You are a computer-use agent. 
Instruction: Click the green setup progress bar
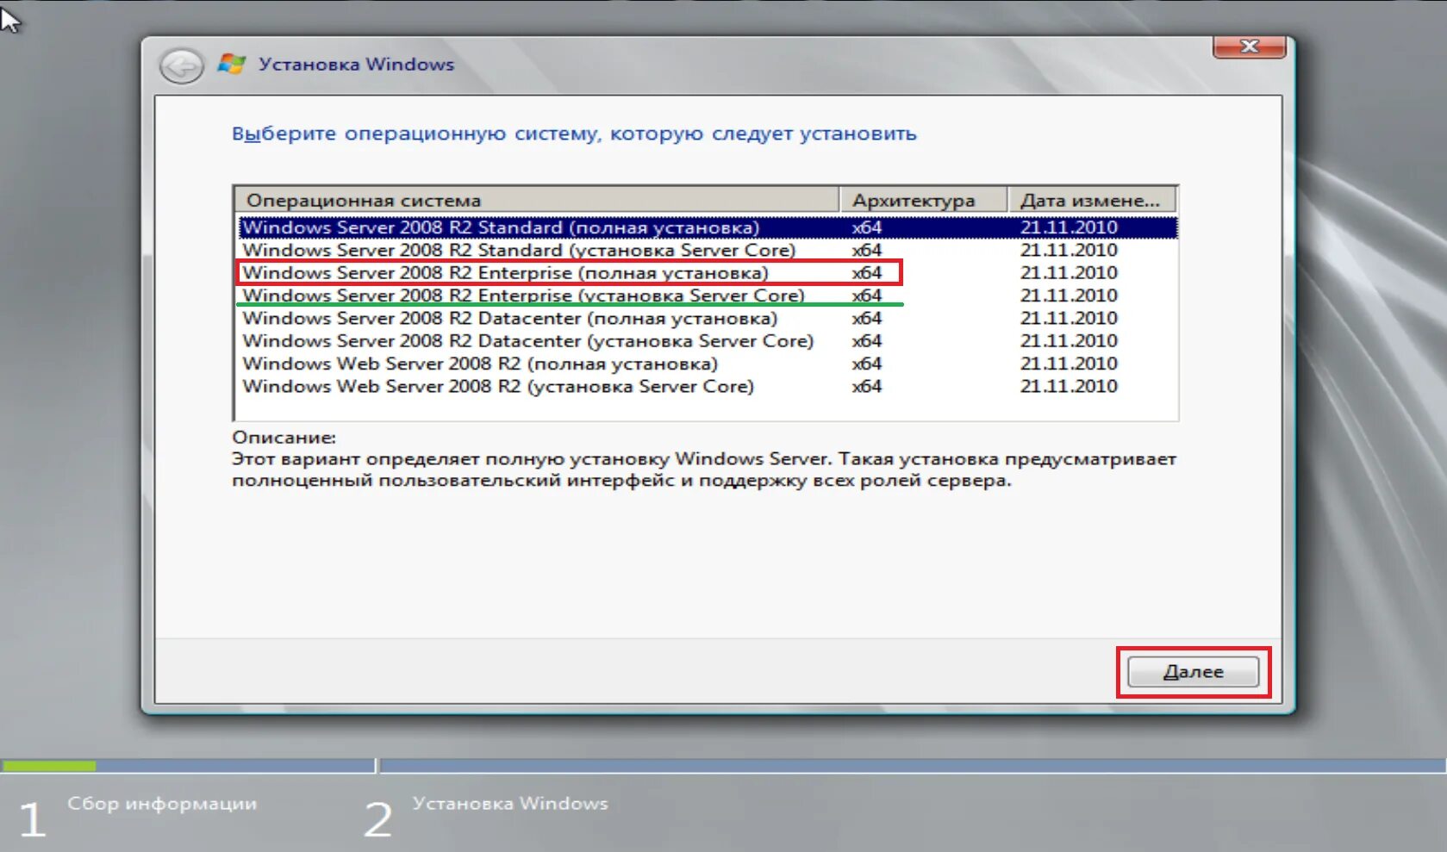(49, 765)
